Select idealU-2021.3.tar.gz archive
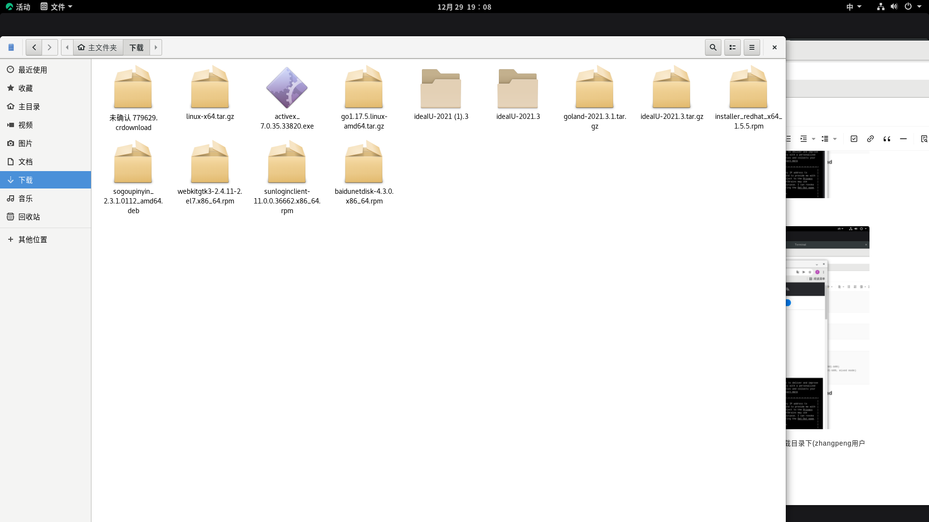The width and height of the screenshot is (929, 522). coord(672,93)
